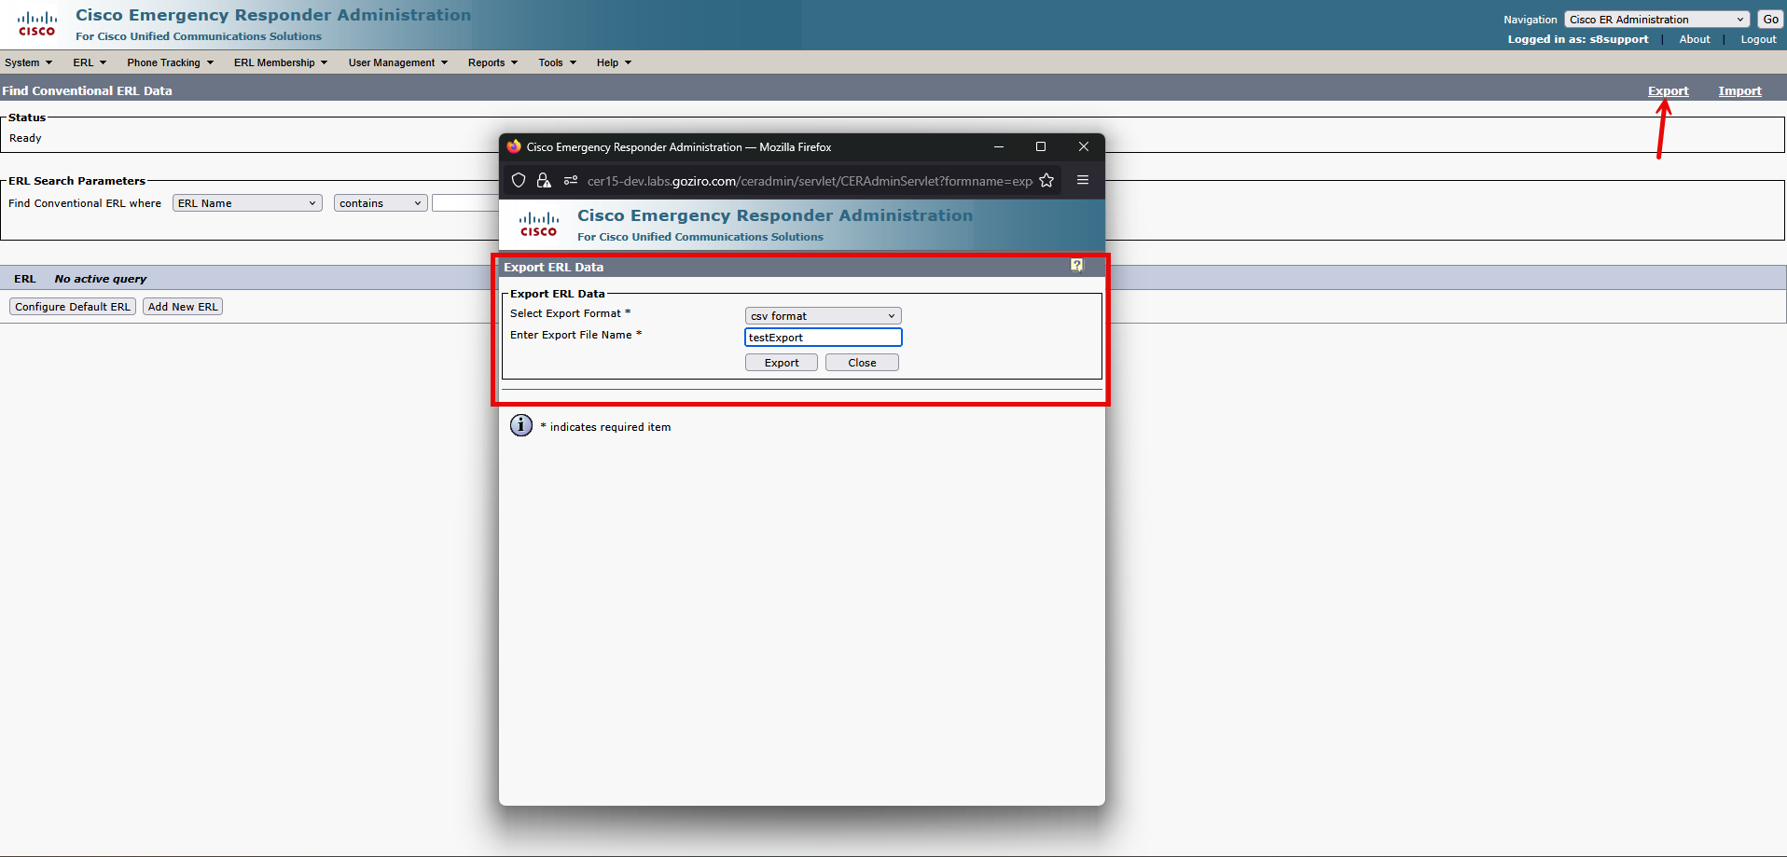Click the Firefox shield tracking protection icon
1787x857 pixels.
click(519, 181)
